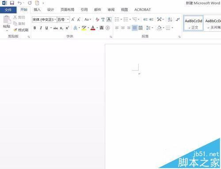
Task: Toggle Strikethrough abc formatting
Action: [56, 28]
